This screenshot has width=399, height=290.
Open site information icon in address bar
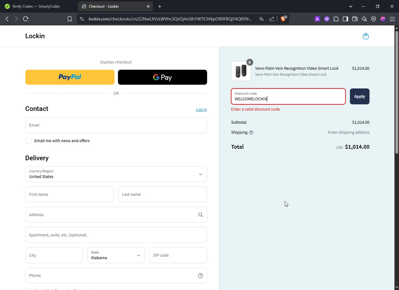[x=82, y=19]
